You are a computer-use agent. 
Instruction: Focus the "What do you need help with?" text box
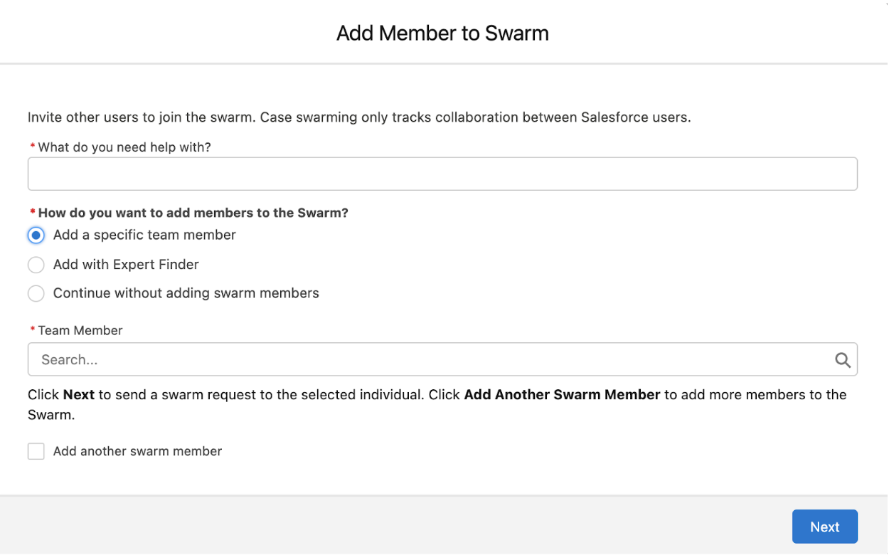[x=442, y=174]
